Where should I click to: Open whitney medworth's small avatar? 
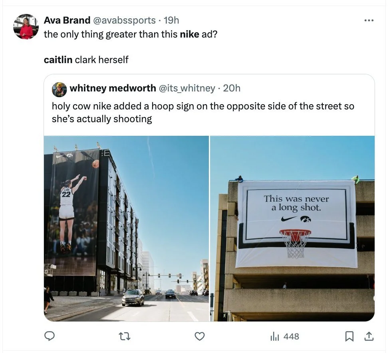point(59,89)
